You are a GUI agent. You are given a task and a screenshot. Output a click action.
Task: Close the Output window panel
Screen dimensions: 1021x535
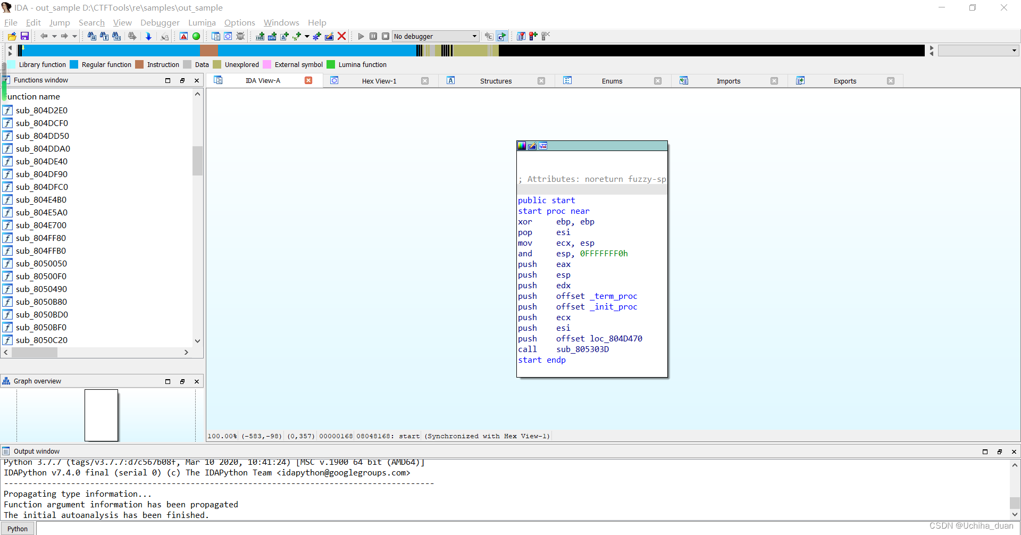[x=1014, y=452]
